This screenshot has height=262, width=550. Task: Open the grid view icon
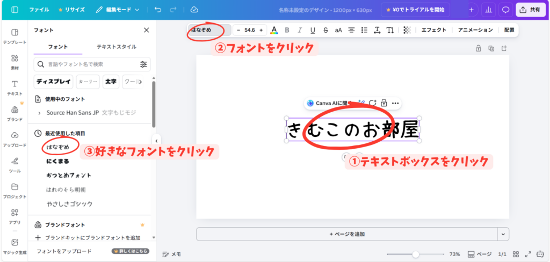click(x=516, y=254)
